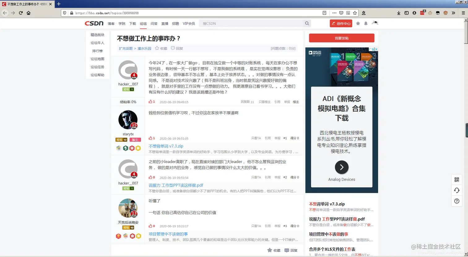Open customer service headset floating icon
The width and height of the screenshot is (468, 257).
457,190
